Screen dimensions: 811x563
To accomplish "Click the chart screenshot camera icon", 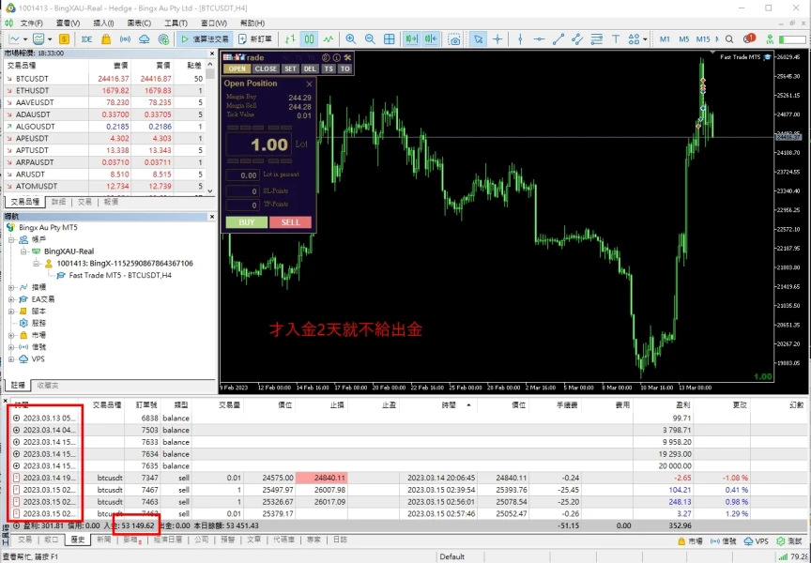I will point(454,39).
